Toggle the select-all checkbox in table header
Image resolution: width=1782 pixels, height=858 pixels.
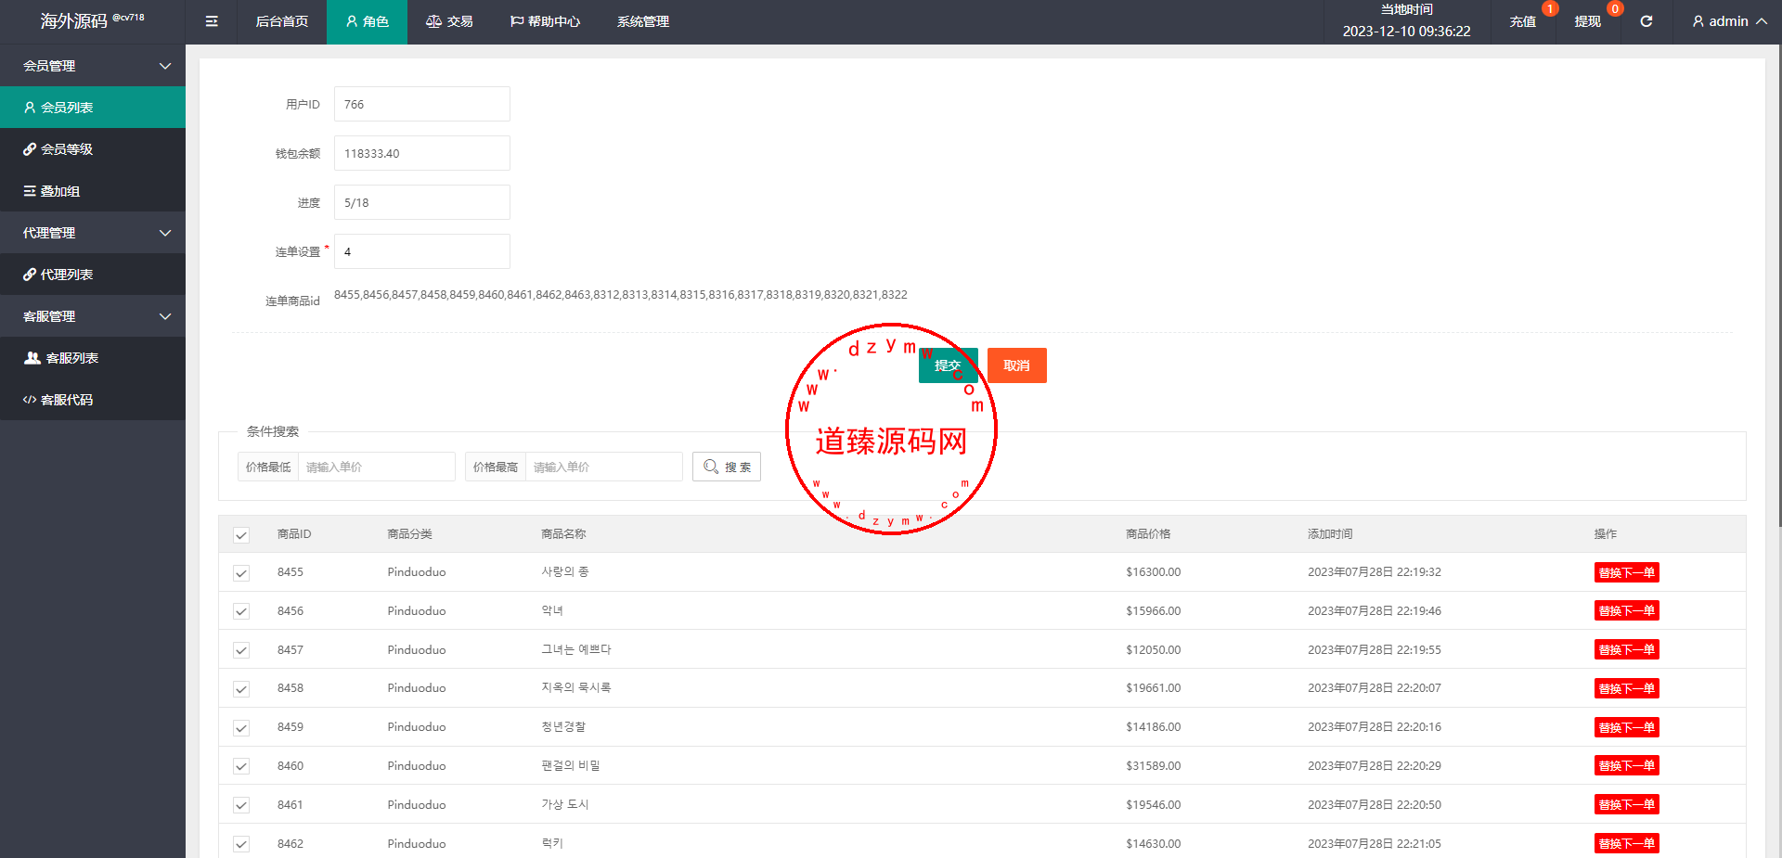click(x=241, y=535)
